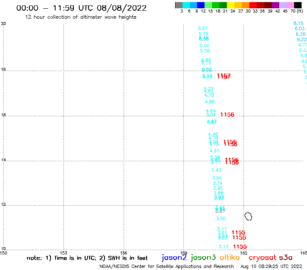Screen dimensions: 307x270
Task: Click the legend label '24'
Action: point(233,11)
